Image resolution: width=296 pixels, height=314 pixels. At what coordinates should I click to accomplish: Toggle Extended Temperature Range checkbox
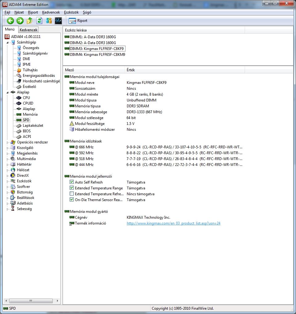(x=72, y=188)
